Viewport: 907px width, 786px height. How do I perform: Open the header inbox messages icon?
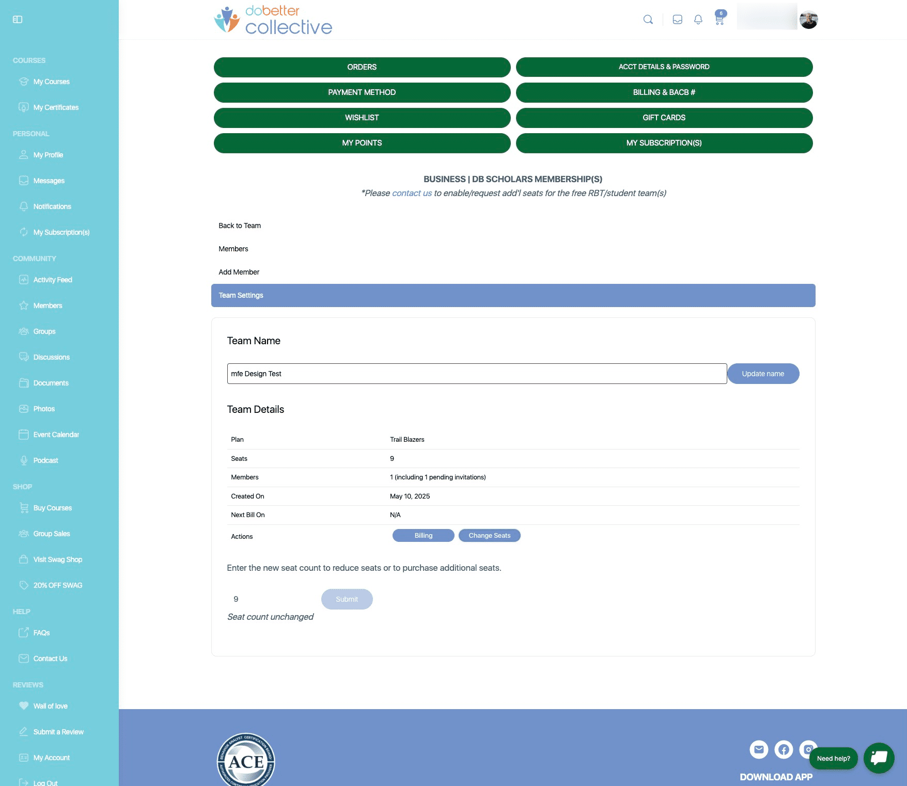point(678,20)
